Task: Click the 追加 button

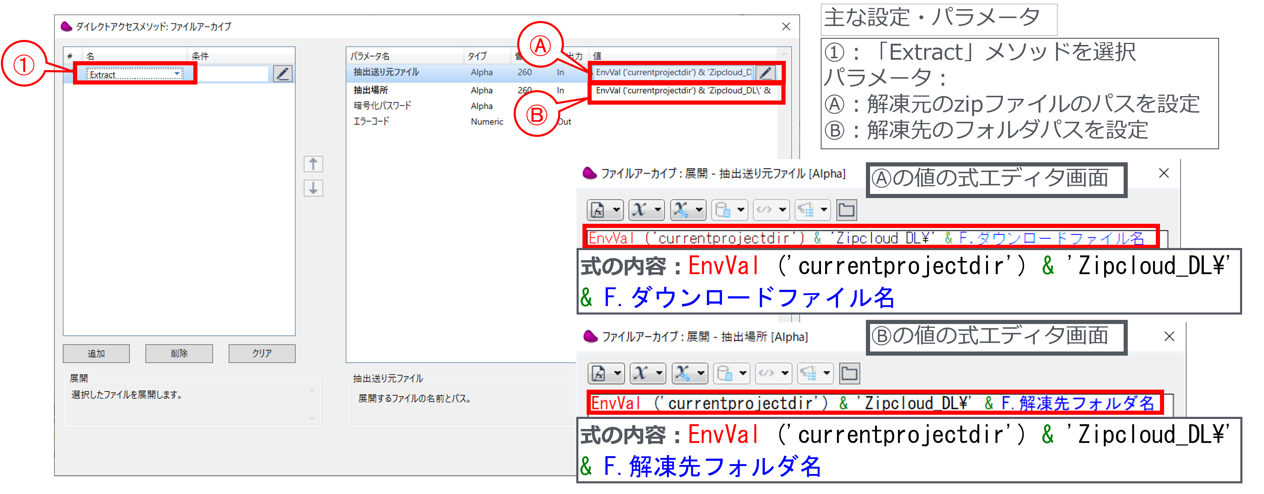Action: pos(96,354)
